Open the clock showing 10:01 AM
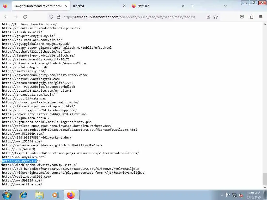 pos(254,195)
